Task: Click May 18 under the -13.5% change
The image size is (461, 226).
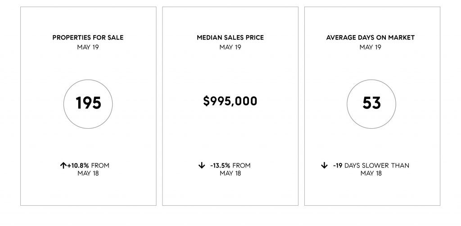Action: click(230, 173)
